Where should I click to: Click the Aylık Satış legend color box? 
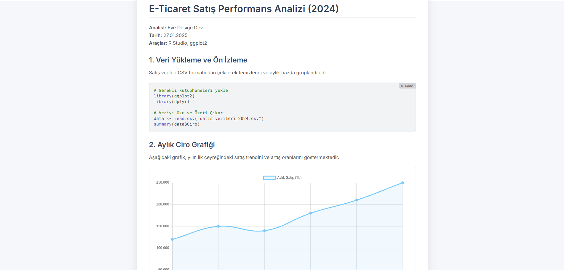269,178
